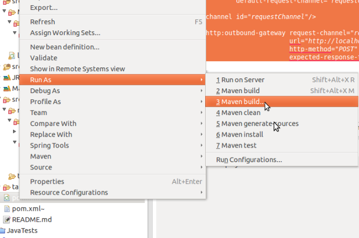
Task: Choose 2 Maven build without ellipsis
Action: 282,91
